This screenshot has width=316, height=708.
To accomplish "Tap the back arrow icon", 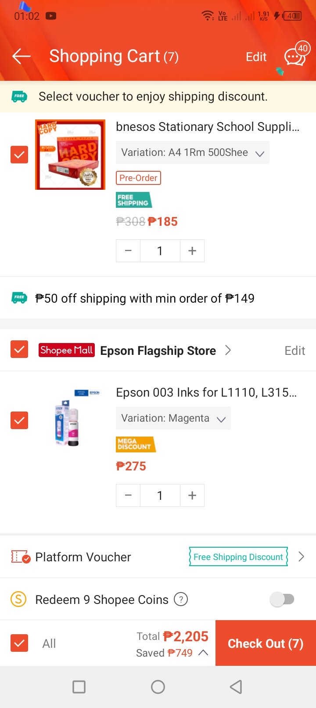I will (x=21, y=56).
